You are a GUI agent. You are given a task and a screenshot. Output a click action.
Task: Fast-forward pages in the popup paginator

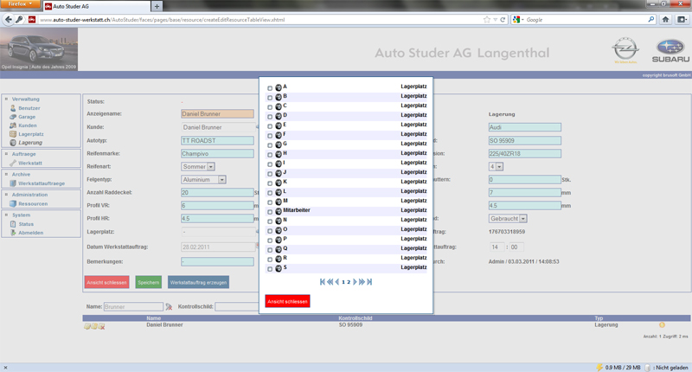coord(362,281)
